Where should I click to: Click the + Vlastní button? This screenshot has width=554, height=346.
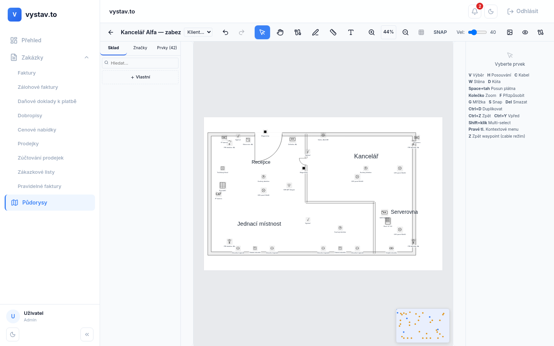[140, 77]
